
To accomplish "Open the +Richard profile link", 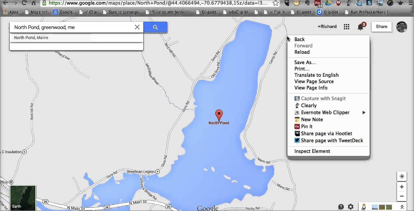I will coord(327,27).
